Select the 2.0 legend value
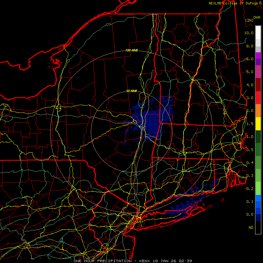The width and height of the screenshot is (263, 263). 250,111
